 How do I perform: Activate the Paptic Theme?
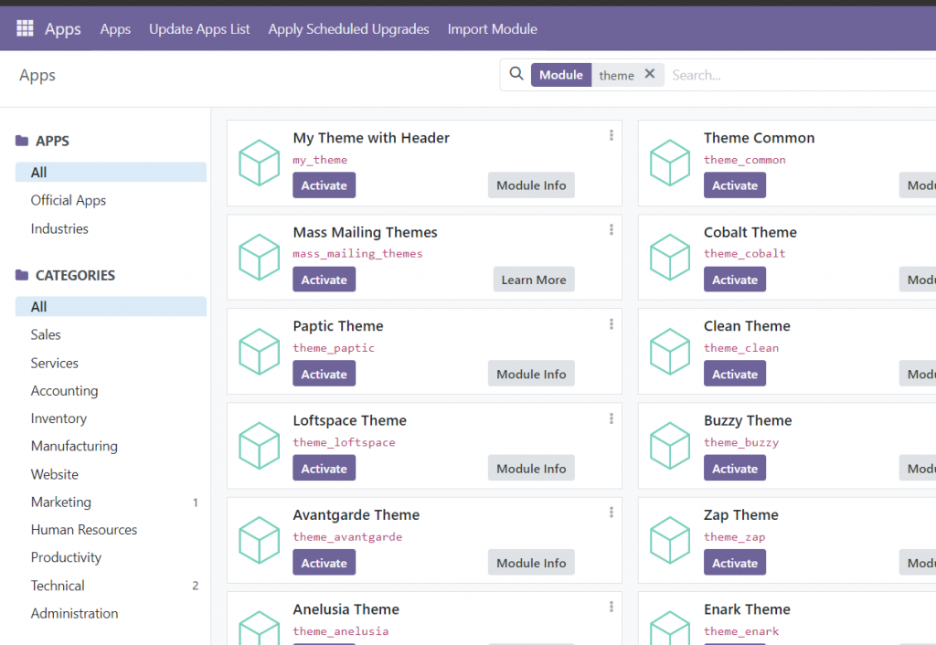coord(324,374)
